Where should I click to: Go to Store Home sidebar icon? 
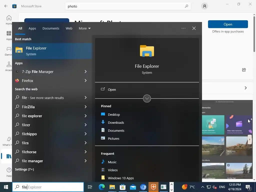(x=9, y=20)
